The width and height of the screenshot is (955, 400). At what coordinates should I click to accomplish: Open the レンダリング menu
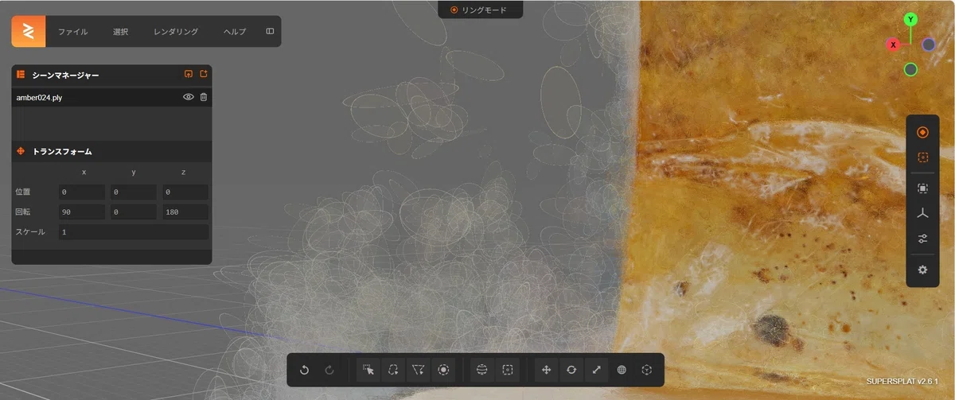pyautogui.click(x=176, y=32)
